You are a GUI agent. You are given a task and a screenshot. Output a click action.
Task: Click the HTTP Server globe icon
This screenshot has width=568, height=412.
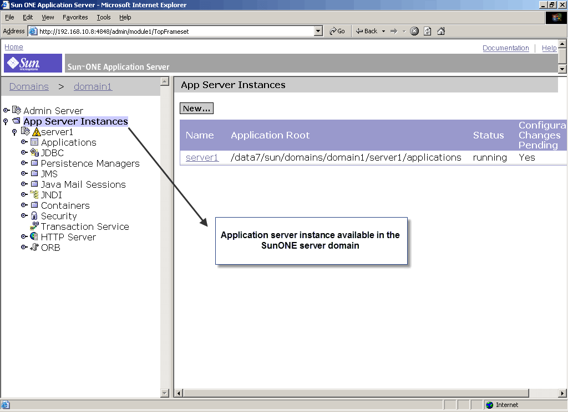click(x=34, y=236)
